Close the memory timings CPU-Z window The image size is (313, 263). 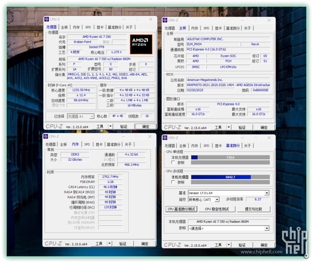pos(150,136)
